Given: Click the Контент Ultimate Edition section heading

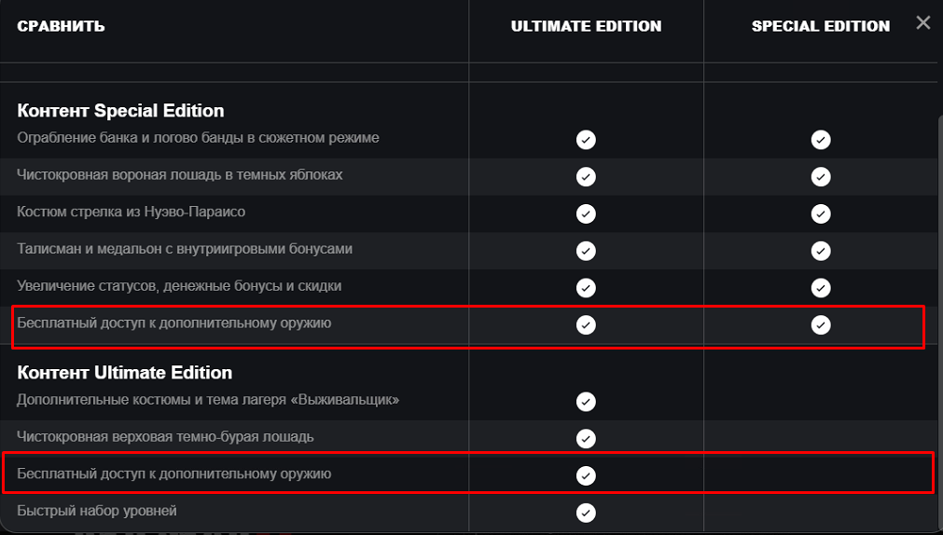Looking at the screenshot, I should pos(124,373).
